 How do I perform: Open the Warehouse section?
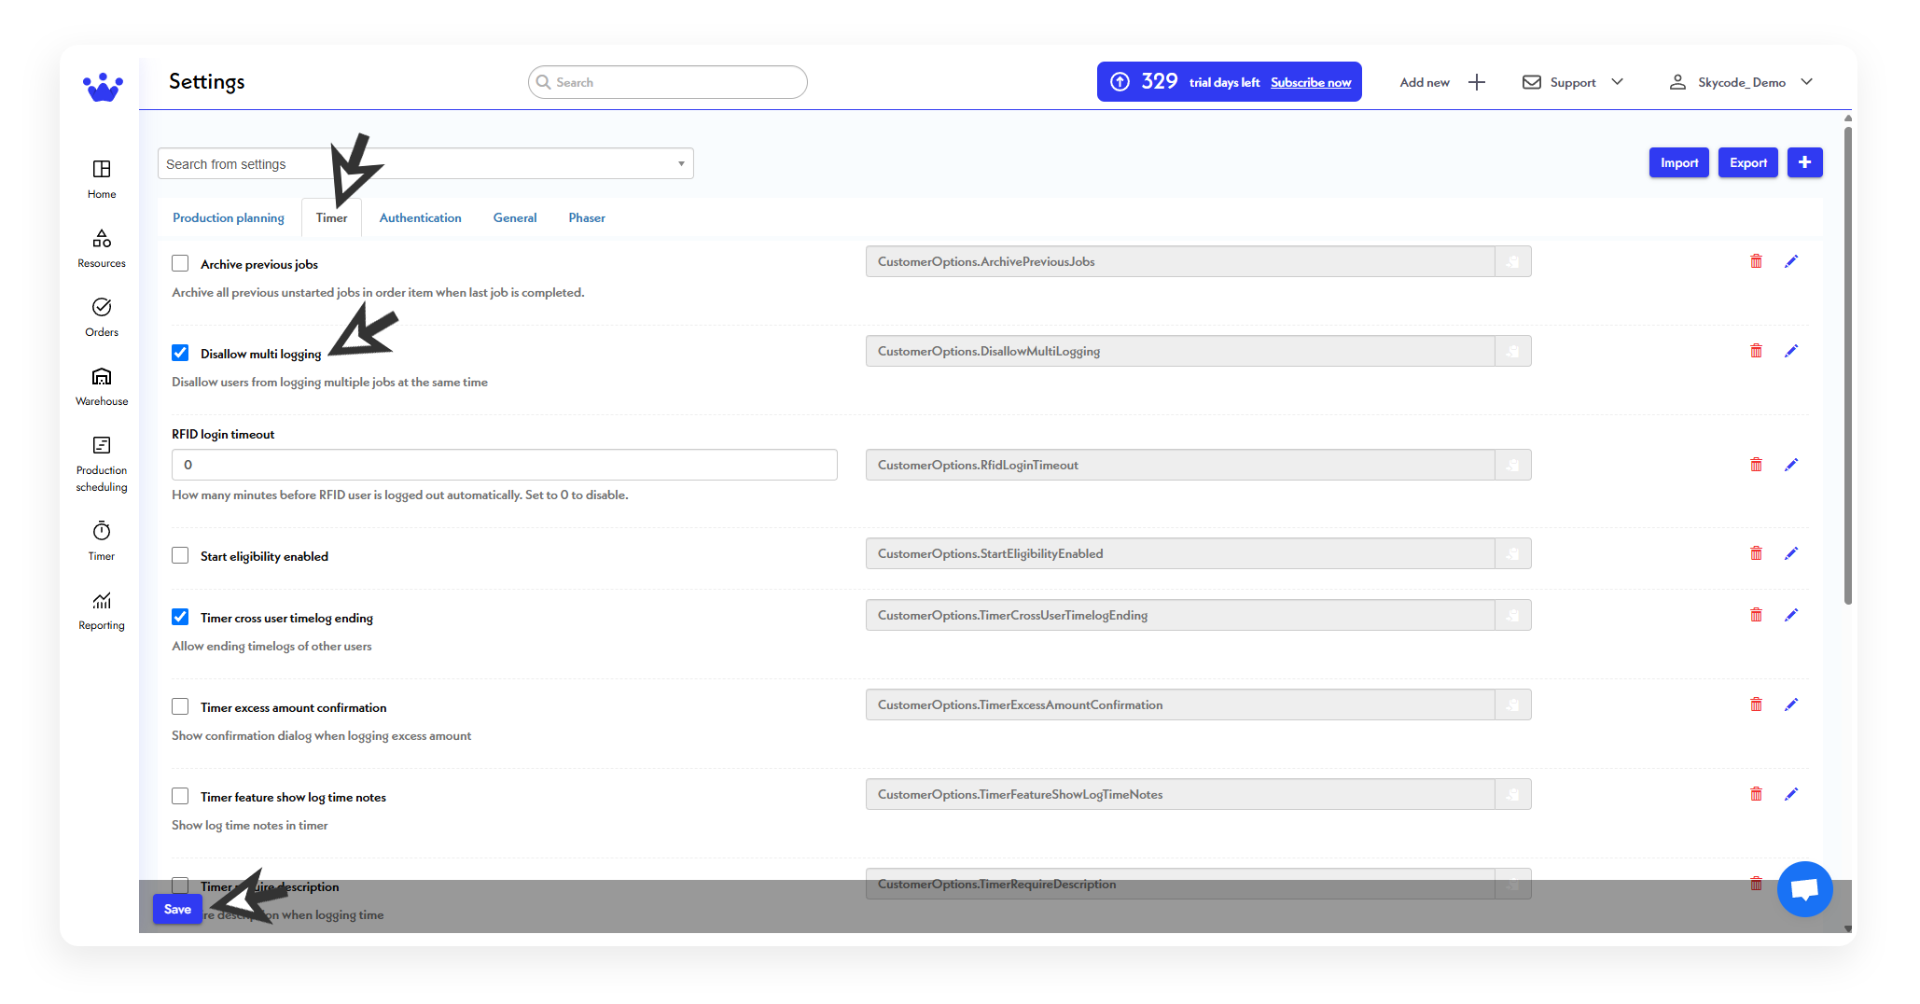pyautogui.click(x=101, y=384)
